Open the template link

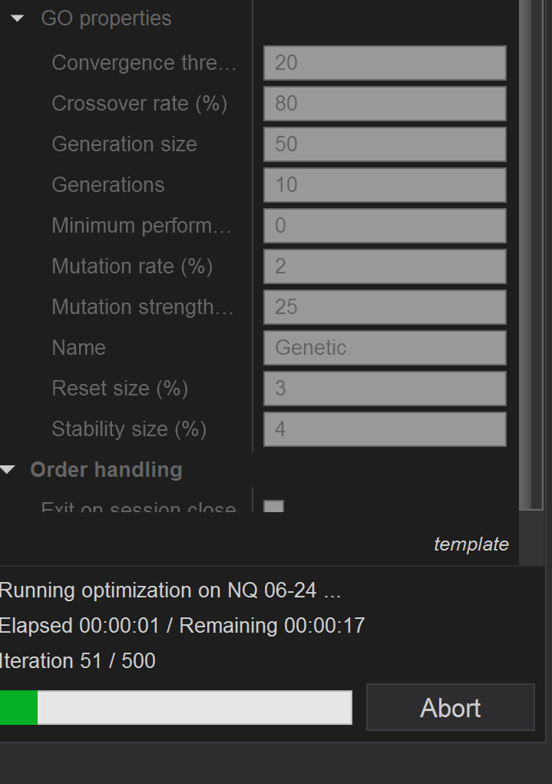click(x=471, y=544)
